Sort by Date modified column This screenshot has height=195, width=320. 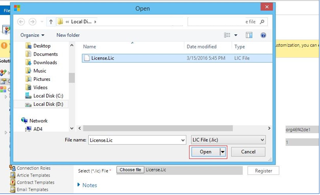pos(202,47)
